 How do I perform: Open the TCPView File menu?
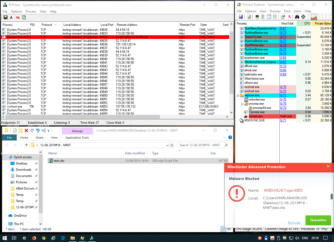tap(5, 11)
